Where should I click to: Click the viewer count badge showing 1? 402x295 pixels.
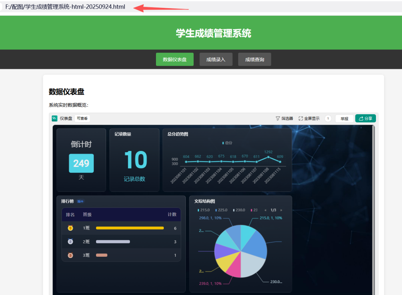[x=328, y=118]
